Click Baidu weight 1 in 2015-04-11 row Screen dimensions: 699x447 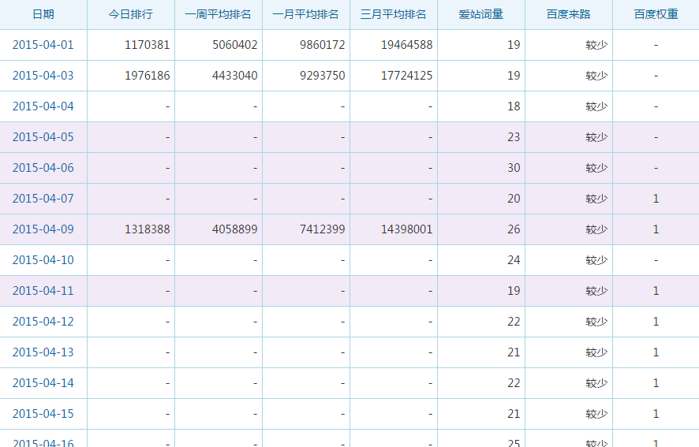[x=656, y=291]
